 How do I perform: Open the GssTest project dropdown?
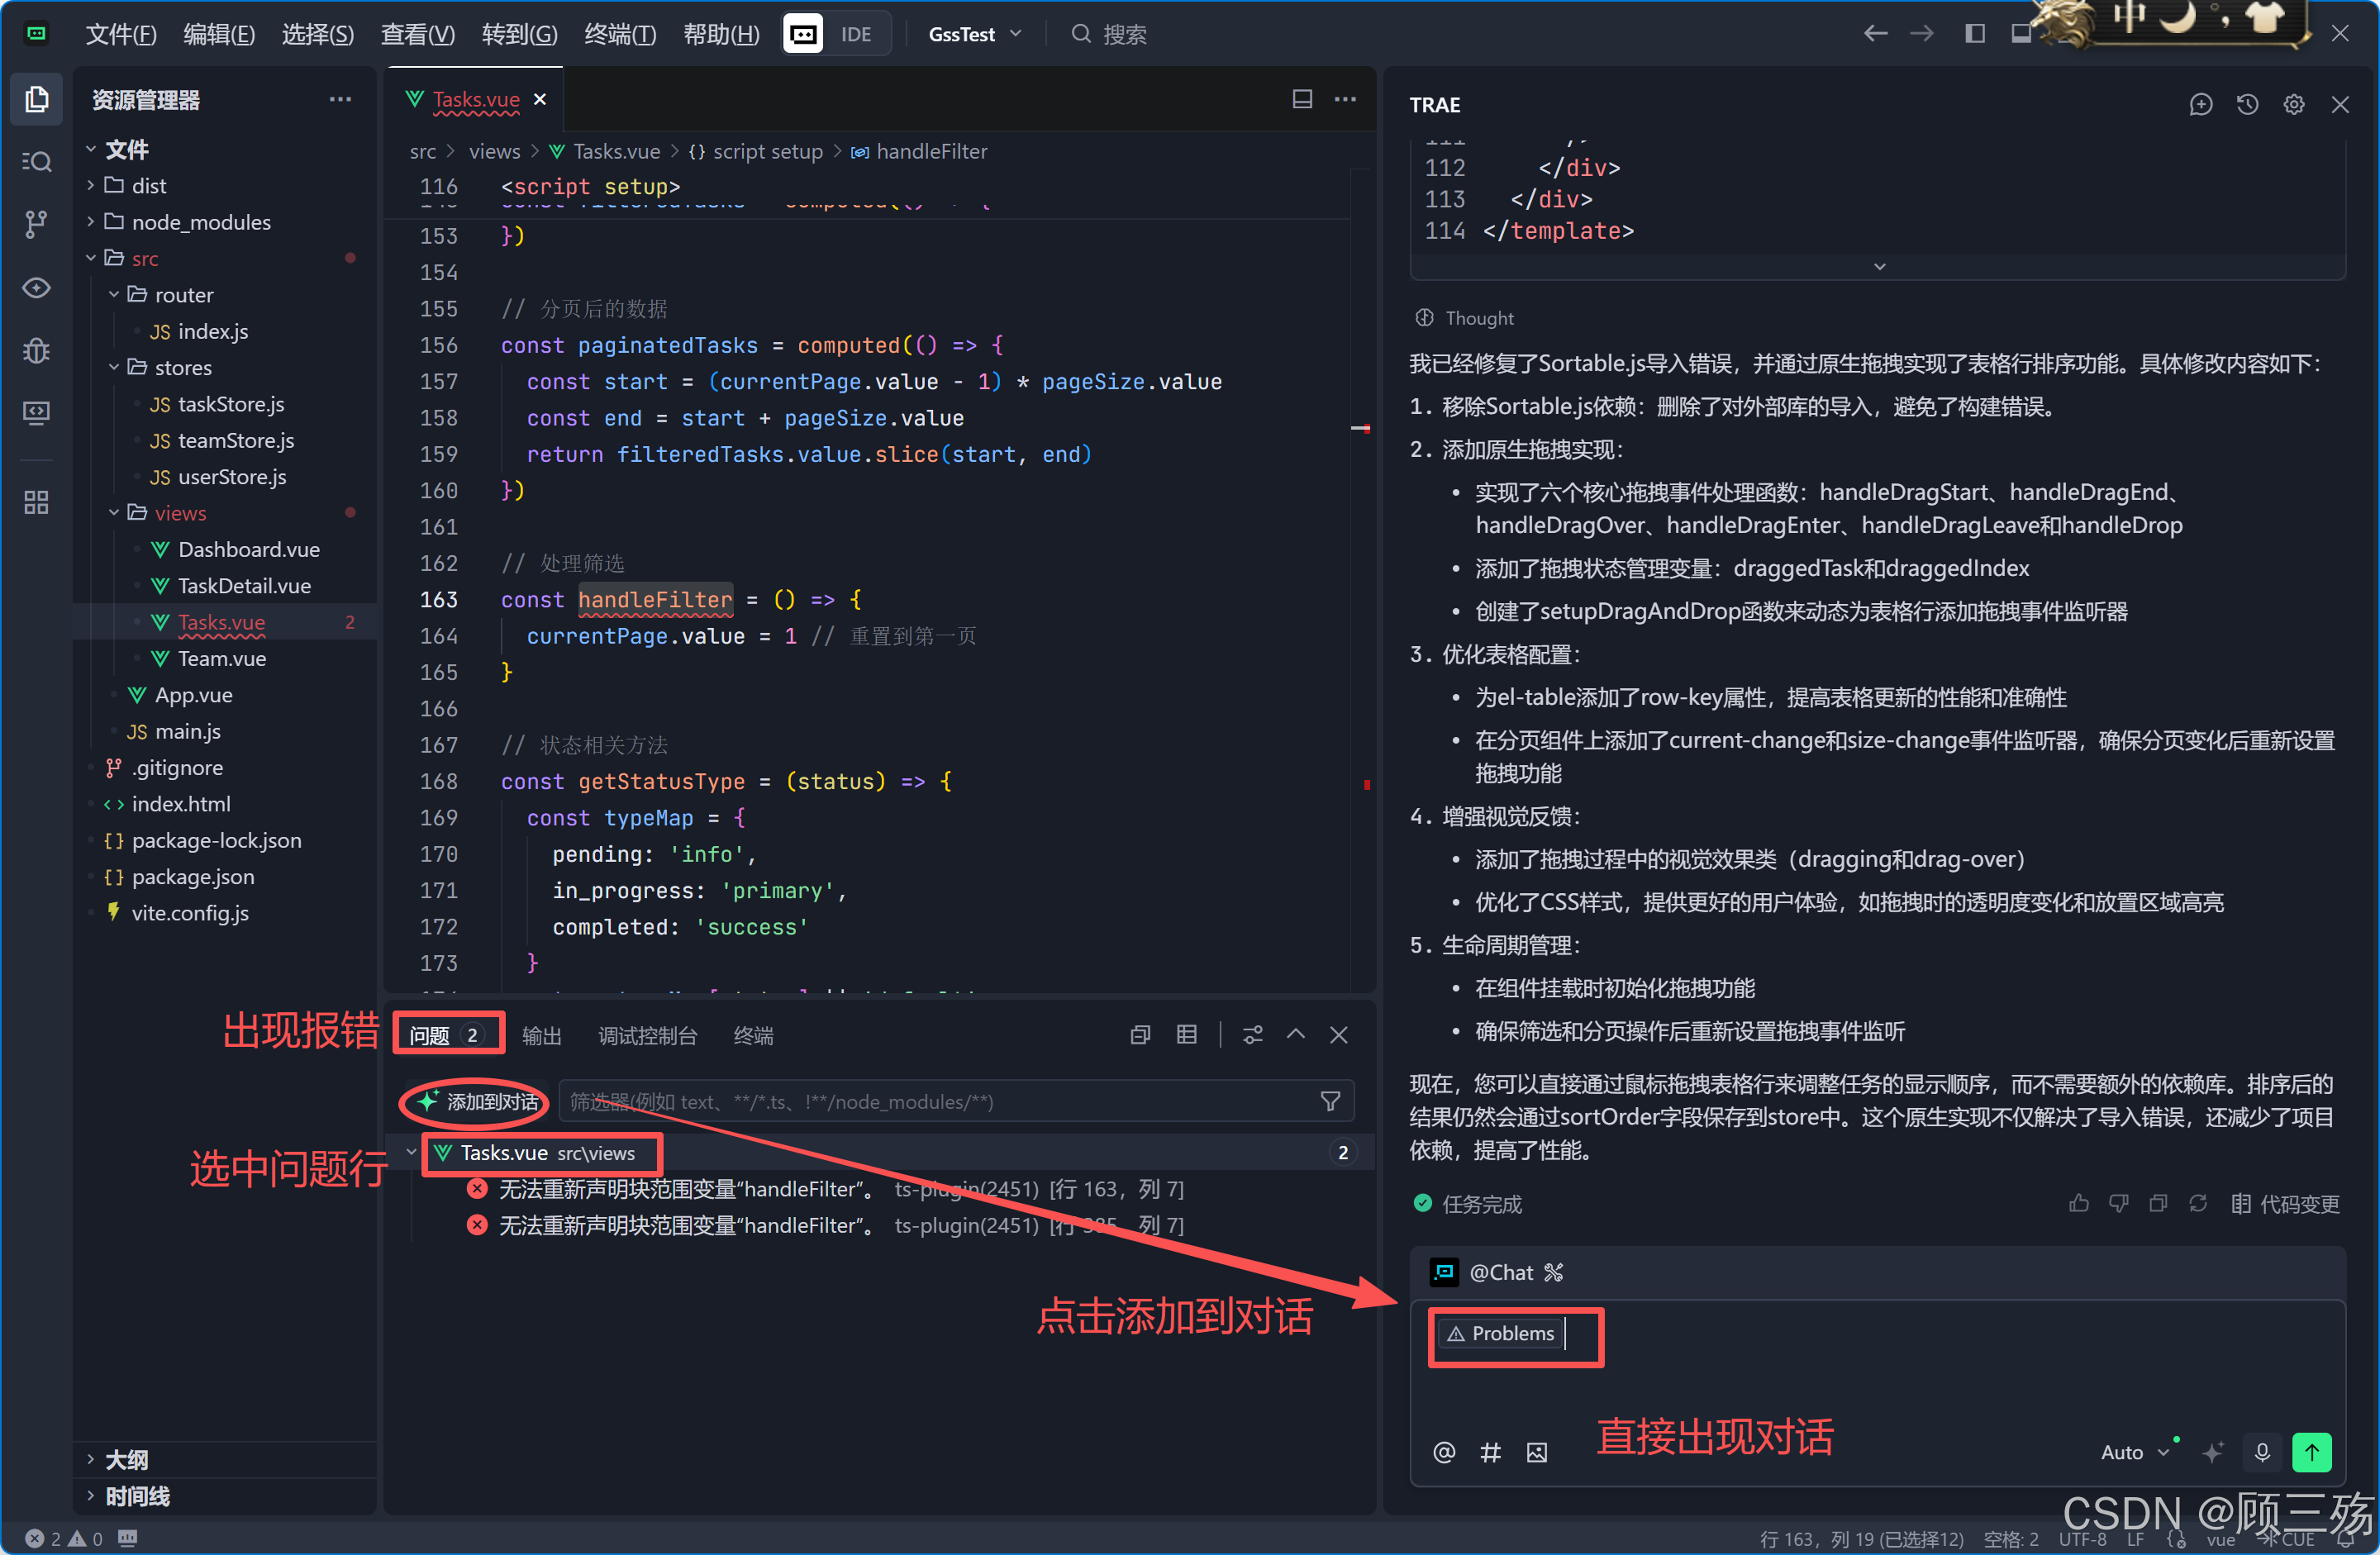pos(974,34)
